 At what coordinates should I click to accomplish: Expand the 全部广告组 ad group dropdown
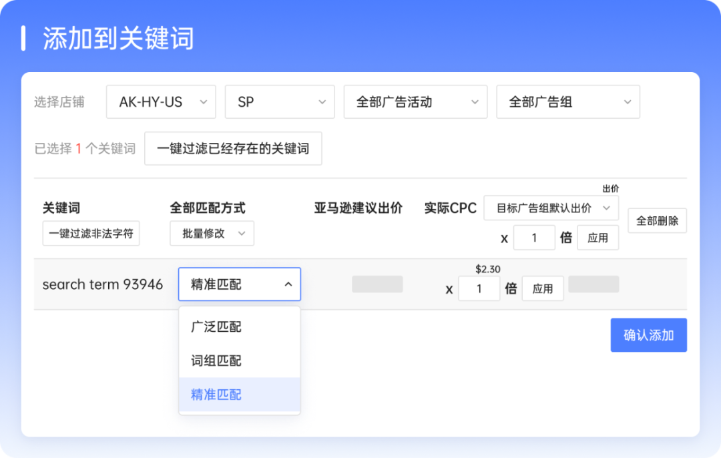click(x=567, y=101)
